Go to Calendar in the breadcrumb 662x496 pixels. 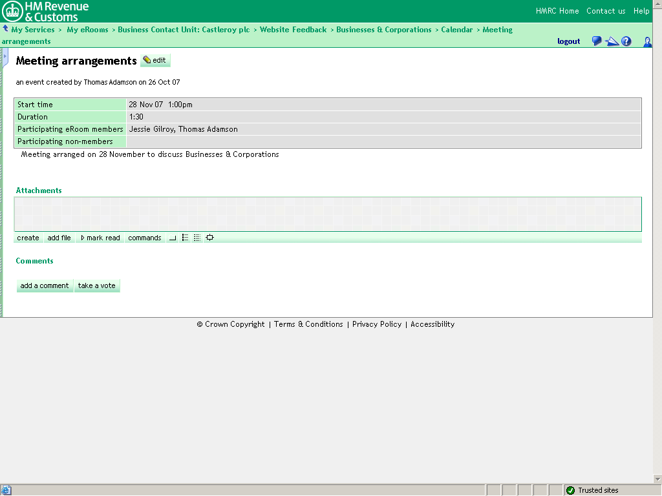456,30
